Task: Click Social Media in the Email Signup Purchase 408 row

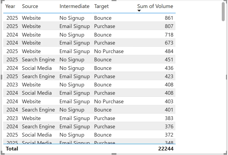Action: 37,93
